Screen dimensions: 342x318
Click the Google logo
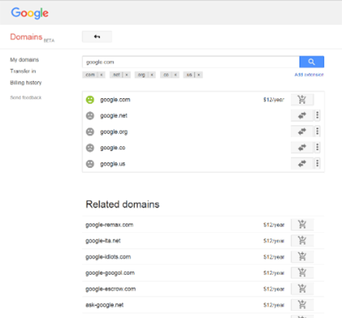[30, 13]
